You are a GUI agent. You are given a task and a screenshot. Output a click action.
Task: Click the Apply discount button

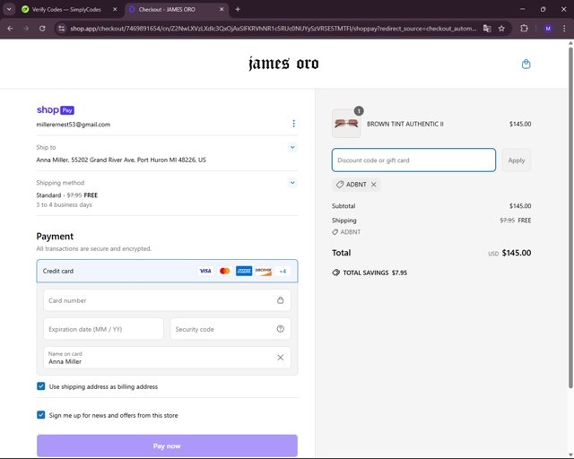[517, 160]
